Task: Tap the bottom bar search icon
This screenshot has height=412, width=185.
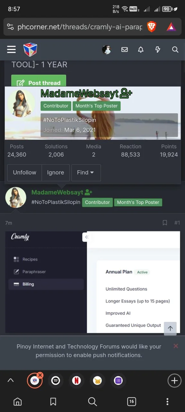Action: coord(92,401)
